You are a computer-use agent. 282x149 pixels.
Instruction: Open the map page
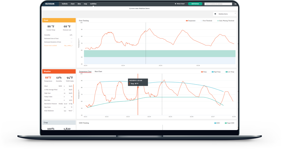click(85, 4)
